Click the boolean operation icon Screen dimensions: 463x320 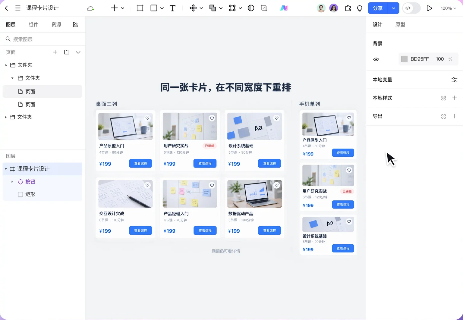pyautogui.click(x=213, y=8)
